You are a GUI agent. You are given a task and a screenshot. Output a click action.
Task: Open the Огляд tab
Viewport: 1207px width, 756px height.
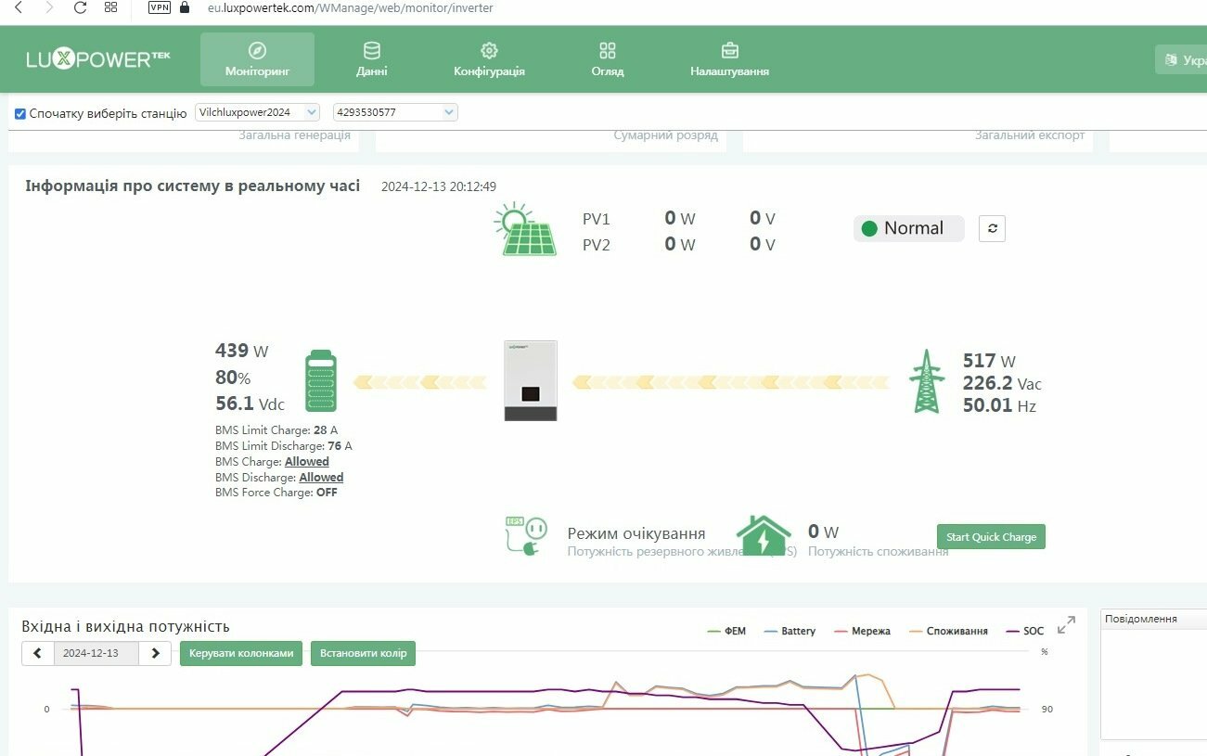(x=608, y=59)
